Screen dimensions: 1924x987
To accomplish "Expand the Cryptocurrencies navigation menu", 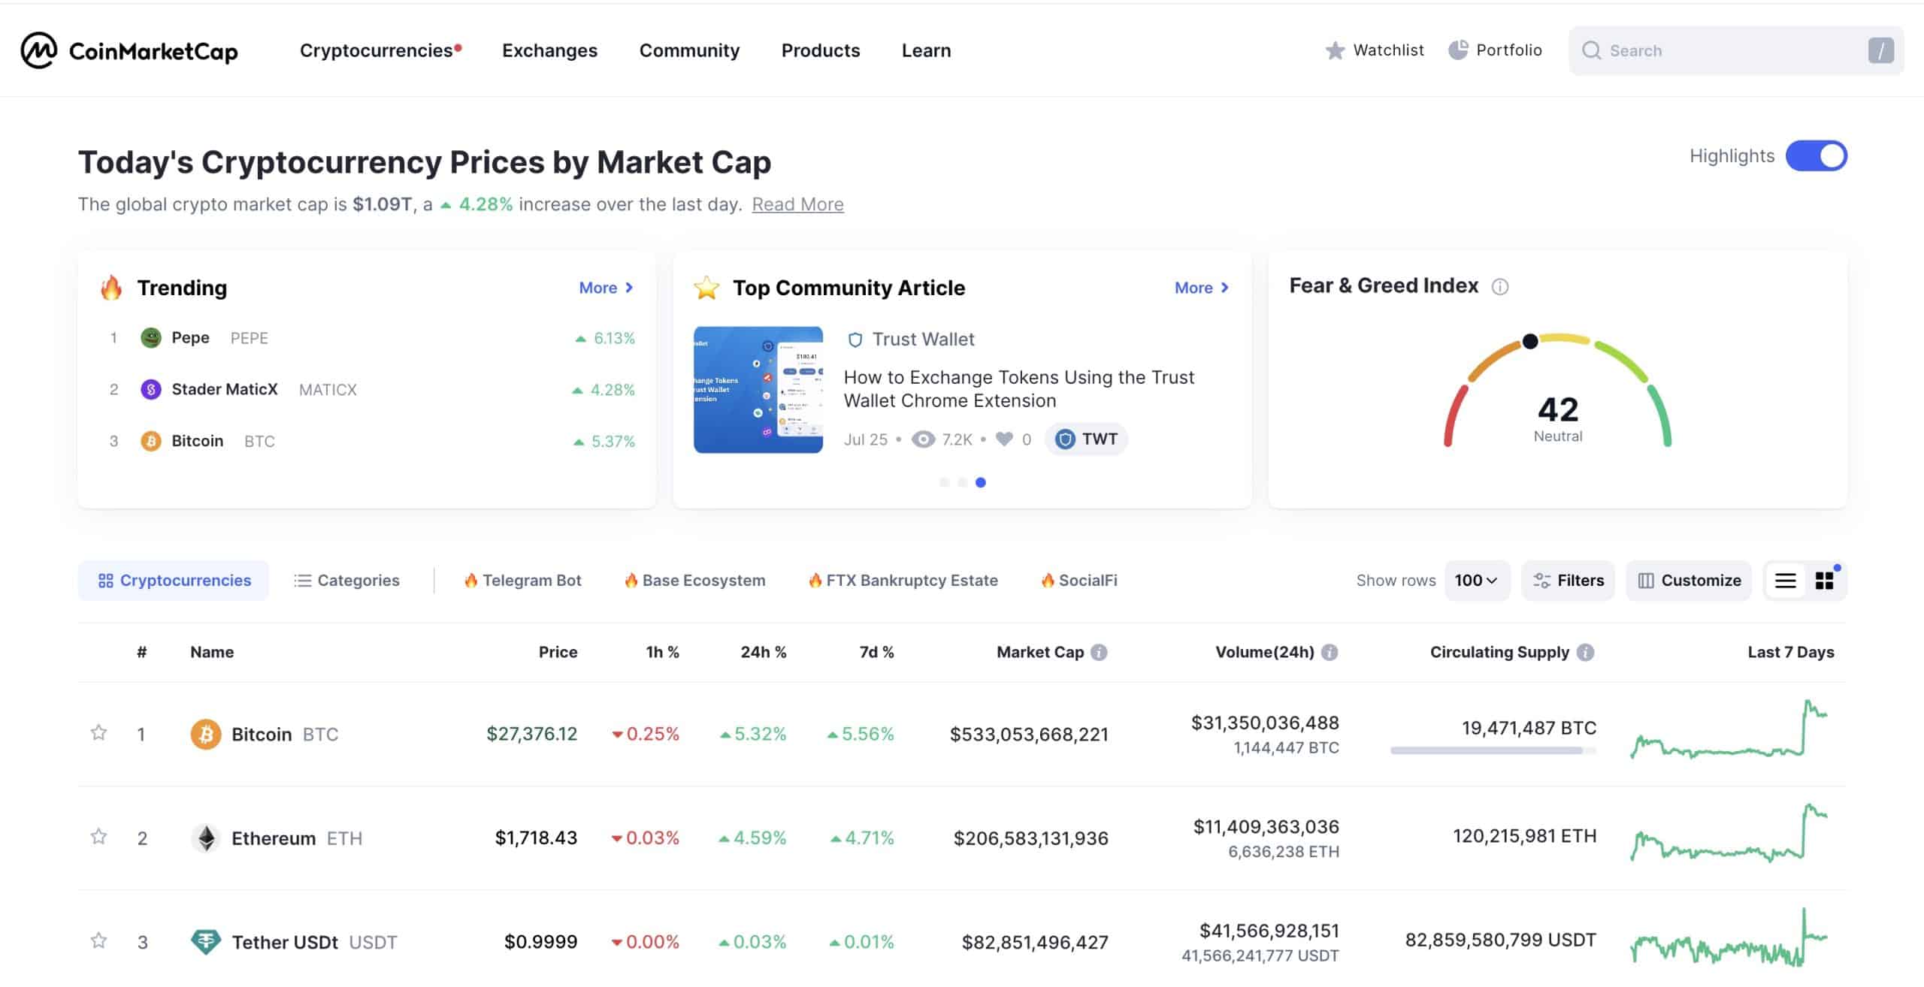I will tap(378, 50).
